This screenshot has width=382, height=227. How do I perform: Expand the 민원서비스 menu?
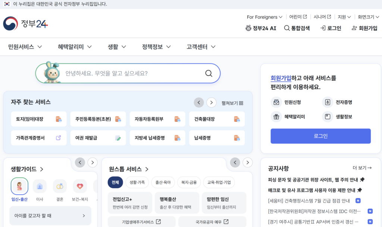tap(25, 47)
